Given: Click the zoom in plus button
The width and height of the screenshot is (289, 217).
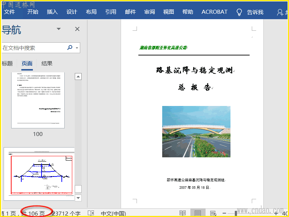Looking at the screenshot, I should [276, 213].
